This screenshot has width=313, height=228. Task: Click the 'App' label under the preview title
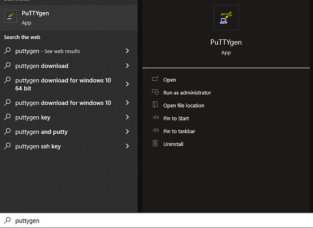pyautogui.click(x=226, y=52)
